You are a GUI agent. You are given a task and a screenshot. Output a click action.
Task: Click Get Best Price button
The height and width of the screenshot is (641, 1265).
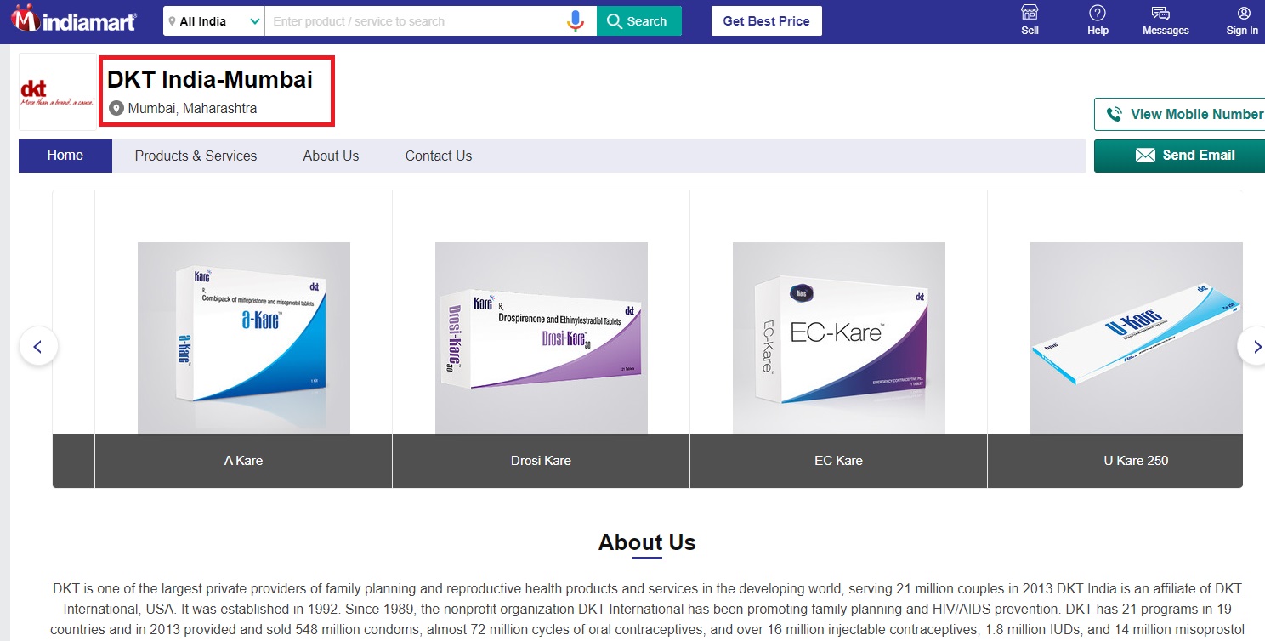click(767, 21)
